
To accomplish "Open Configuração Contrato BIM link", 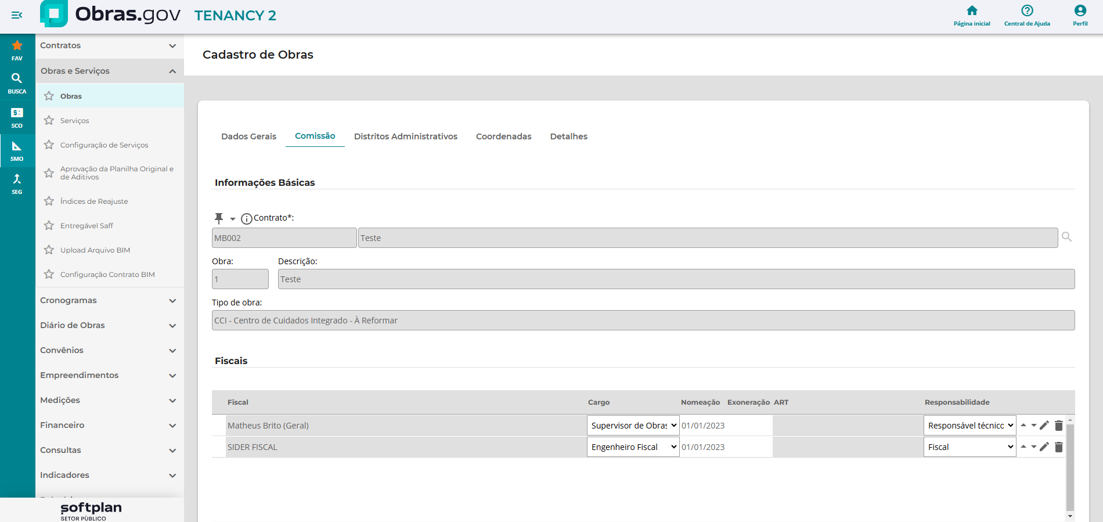I will point(107,275).
